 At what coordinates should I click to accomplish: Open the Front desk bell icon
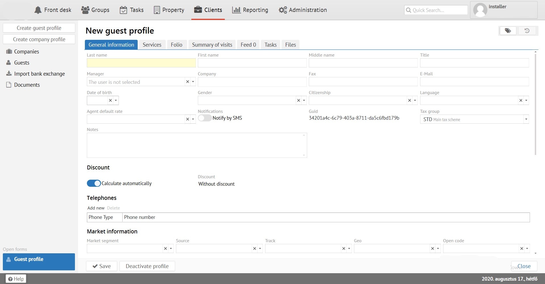coord(38,10)
